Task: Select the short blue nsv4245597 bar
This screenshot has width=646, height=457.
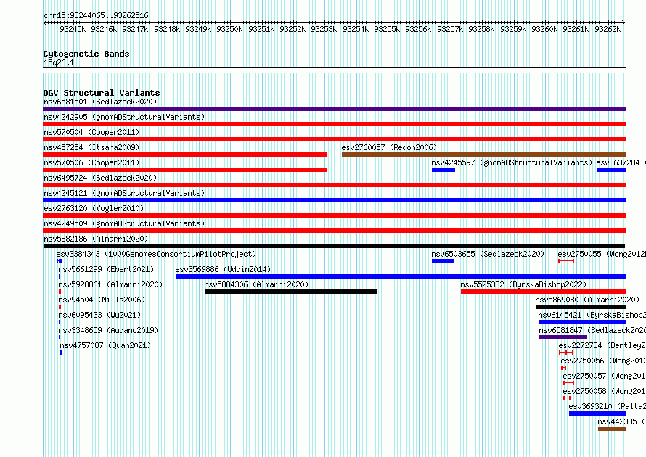Action: click(x=443, y=170)
